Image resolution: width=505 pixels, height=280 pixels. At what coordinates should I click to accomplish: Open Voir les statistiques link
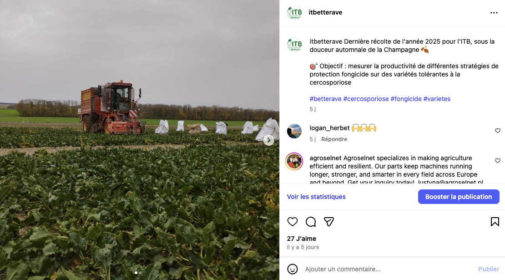pyautogui.click(x=316, y=197)
